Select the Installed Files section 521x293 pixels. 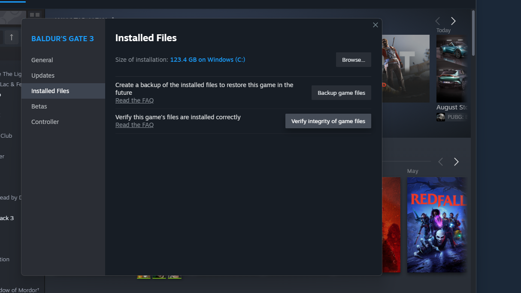click(x=63, y=91)
